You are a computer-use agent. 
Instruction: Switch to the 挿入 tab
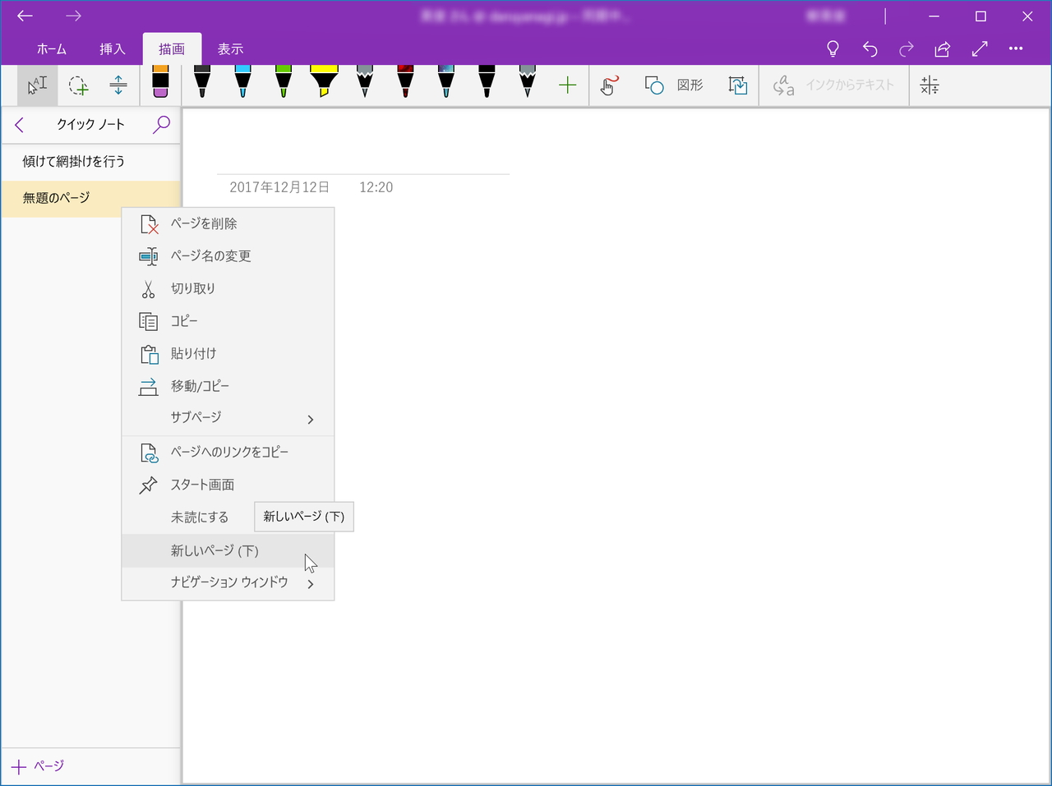[x=113, y=49]
